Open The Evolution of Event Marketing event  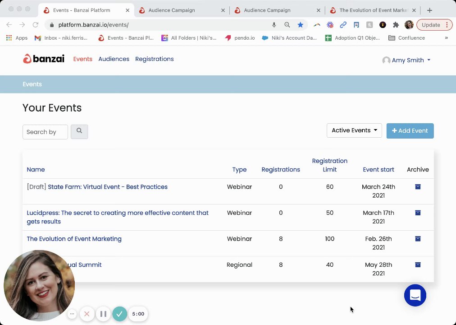pyautogui.click(x=74, y=239)
